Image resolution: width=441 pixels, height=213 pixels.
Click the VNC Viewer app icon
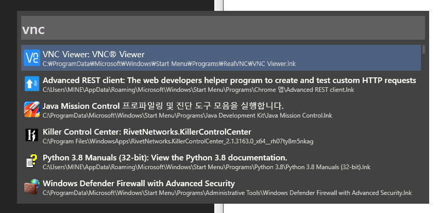point(32,58)
